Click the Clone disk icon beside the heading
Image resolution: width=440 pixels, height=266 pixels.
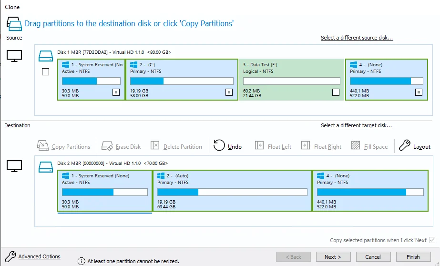[14, 24]
